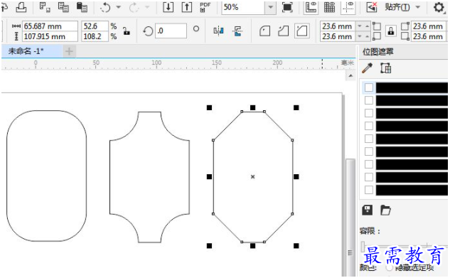Image resolution: width=450 pixels, height=278 pixels.
Task: Toggle the Lock Ratio padlock beside scale fields
Action: [x=127, y=31]
